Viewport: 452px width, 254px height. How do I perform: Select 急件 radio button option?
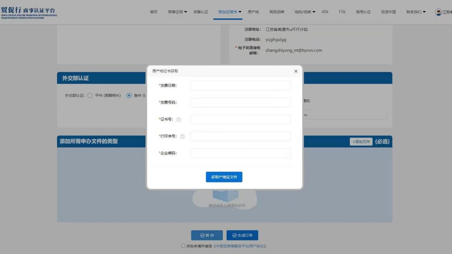pos(129,95)
